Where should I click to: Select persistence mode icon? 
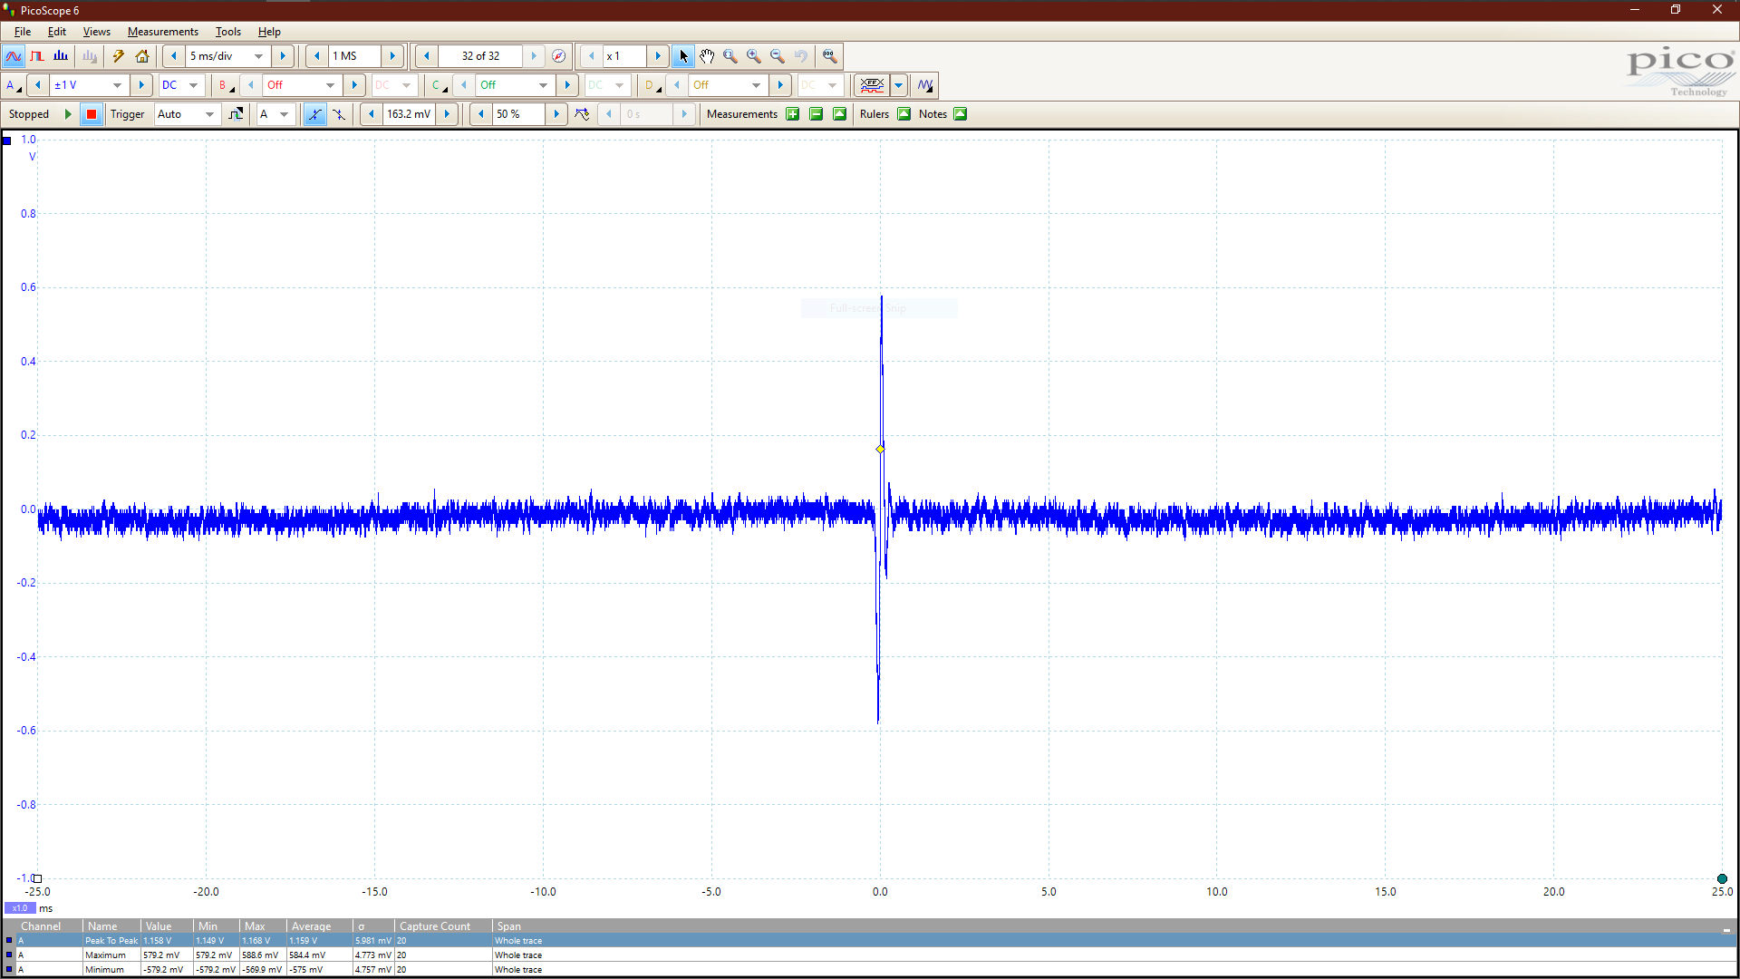point(37,56)
